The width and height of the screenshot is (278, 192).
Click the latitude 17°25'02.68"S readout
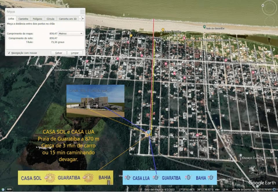pos(186,189)
